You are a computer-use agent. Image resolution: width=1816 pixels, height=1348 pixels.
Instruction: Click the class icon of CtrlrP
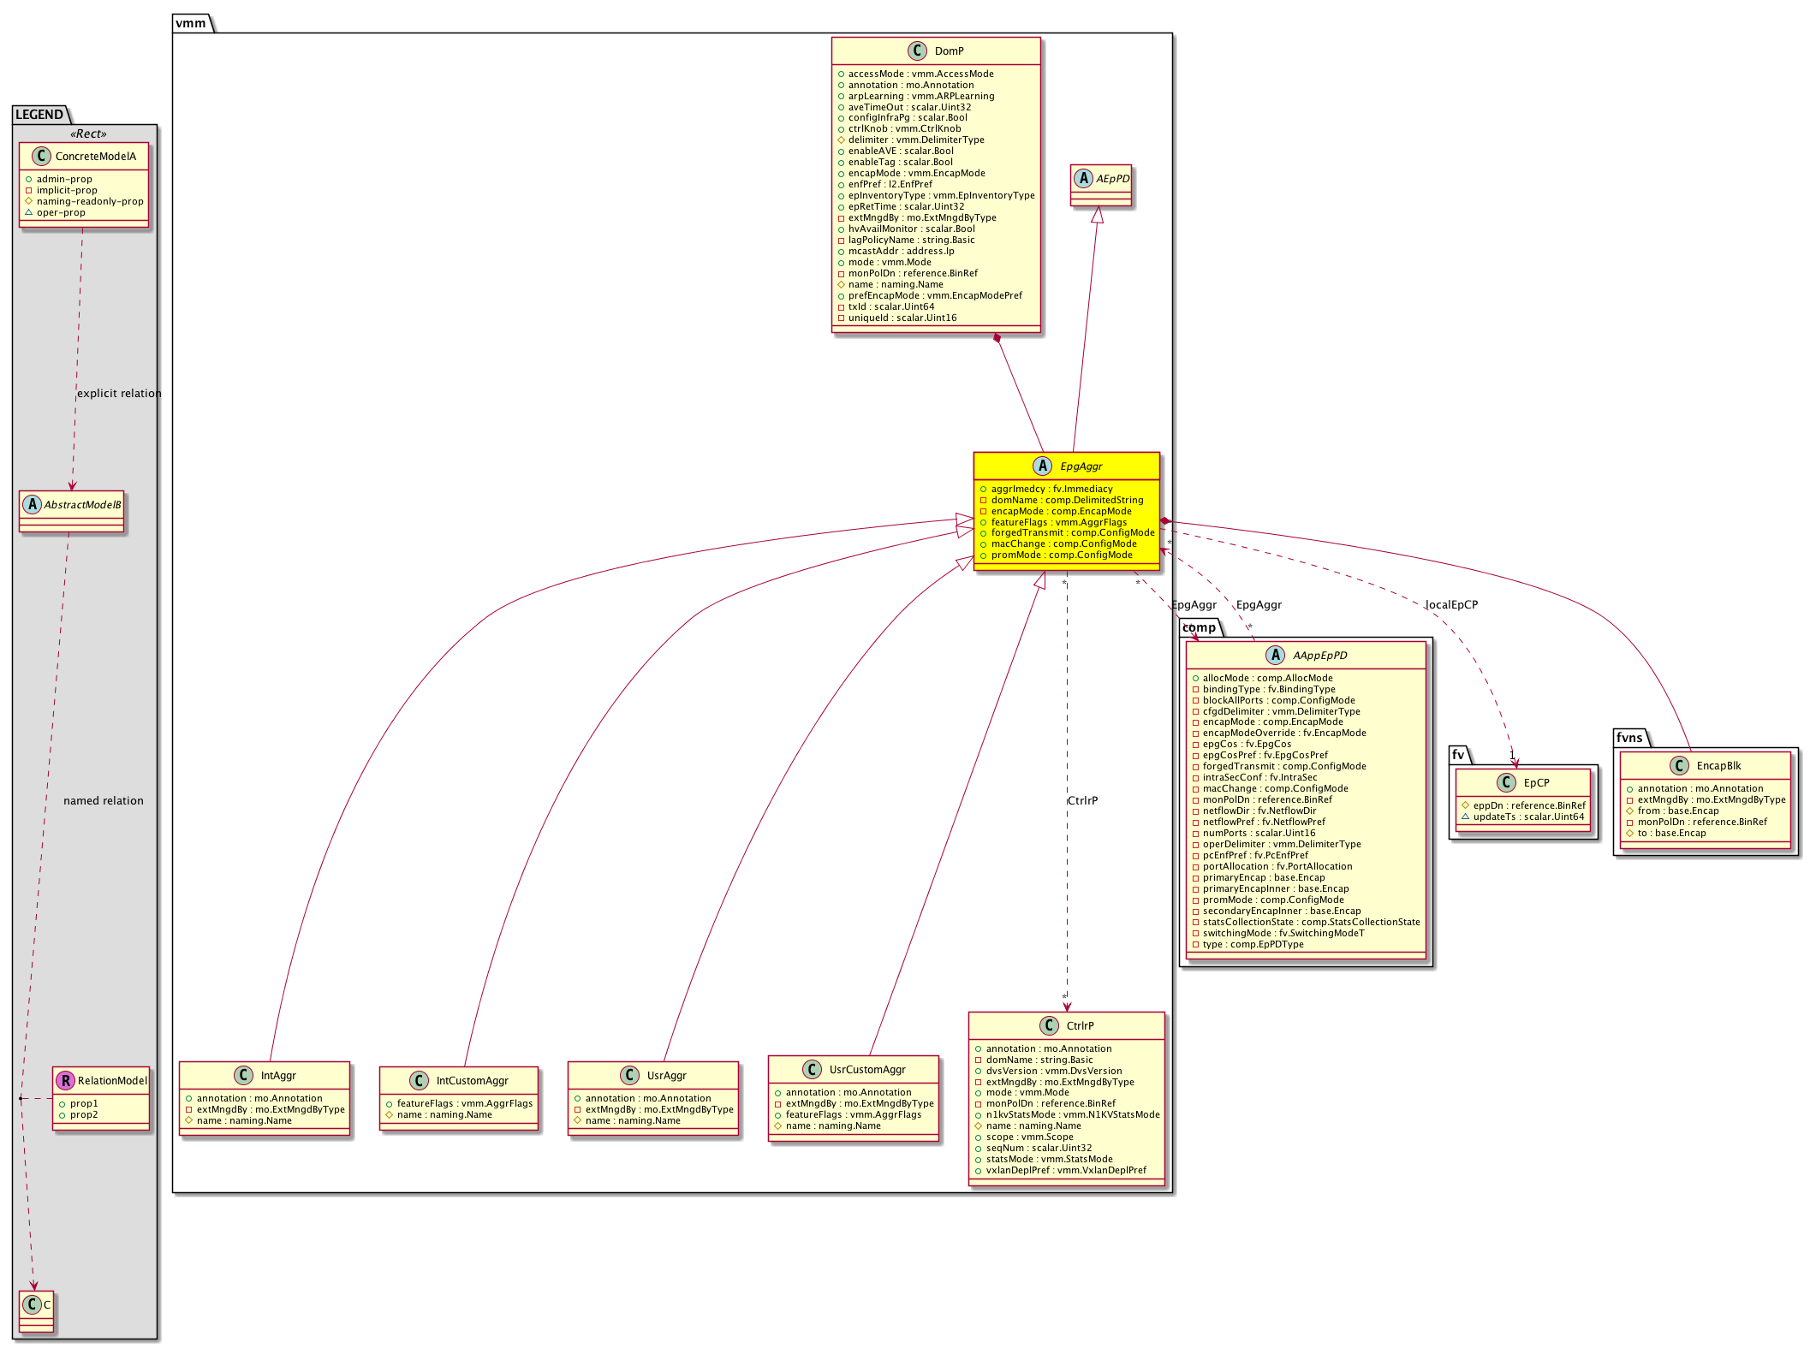pos(1050,1025)
